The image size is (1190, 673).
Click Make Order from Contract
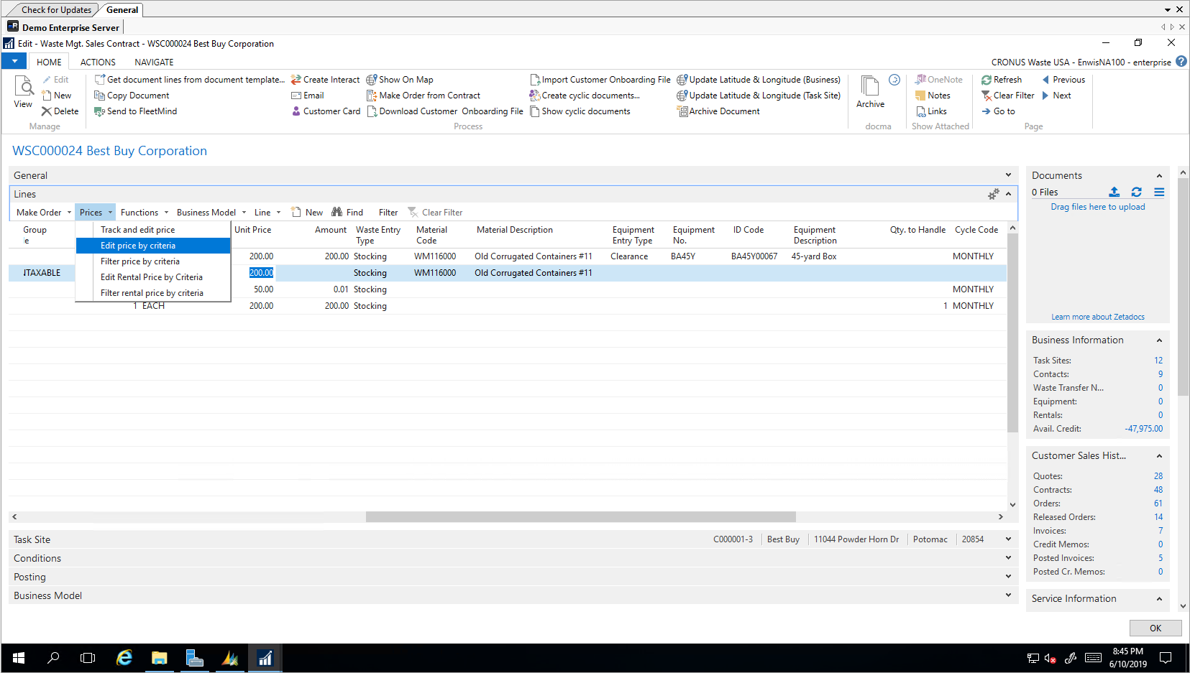[424, 96]
